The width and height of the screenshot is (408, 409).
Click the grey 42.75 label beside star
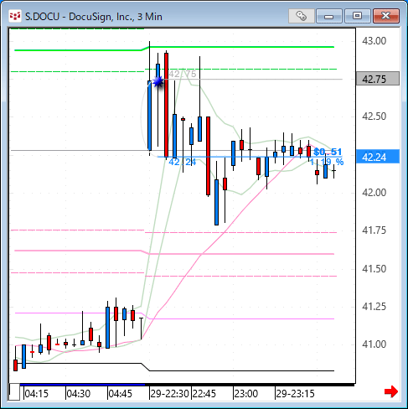(x=183, y=74)
